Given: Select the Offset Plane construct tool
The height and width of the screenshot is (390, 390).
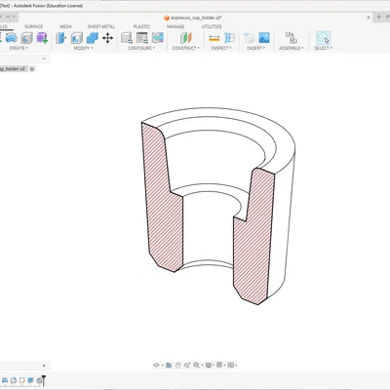Looking at the screenshot, I should coord(186,38).
